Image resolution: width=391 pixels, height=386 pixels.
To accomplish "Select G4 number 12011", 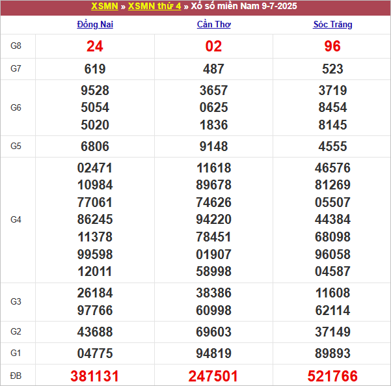I will pyautogui.click(x=95, y=271).
